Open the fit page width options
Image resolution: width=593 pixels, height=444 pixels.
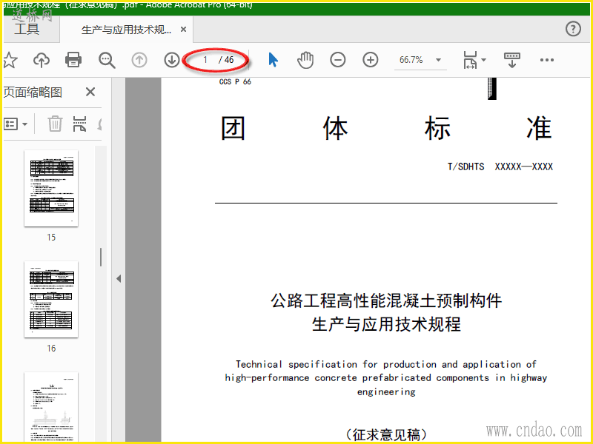click(474, 60)
